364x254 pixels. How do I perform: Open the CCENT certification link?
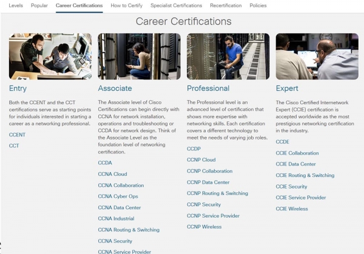(18, 135)
